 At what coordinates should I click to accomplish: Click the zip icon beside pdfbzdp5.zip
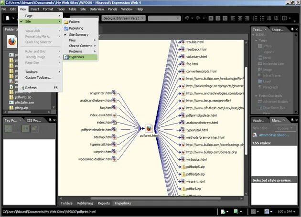click(x=183, y=167)
